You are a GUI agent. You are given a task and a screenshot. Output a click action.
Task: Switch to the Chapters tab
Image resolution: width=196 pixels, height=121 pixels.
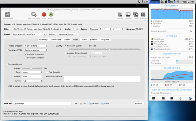(x=105, y=39)
